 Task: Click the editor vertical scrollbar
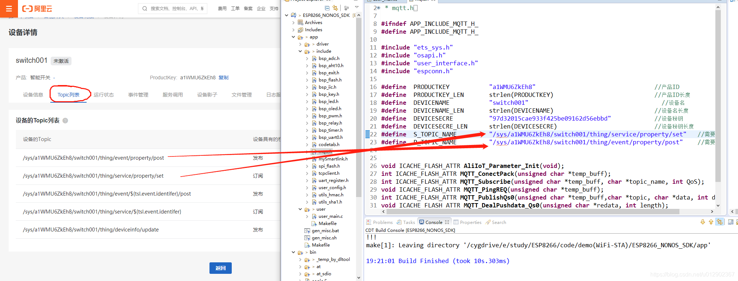(718, 96)
